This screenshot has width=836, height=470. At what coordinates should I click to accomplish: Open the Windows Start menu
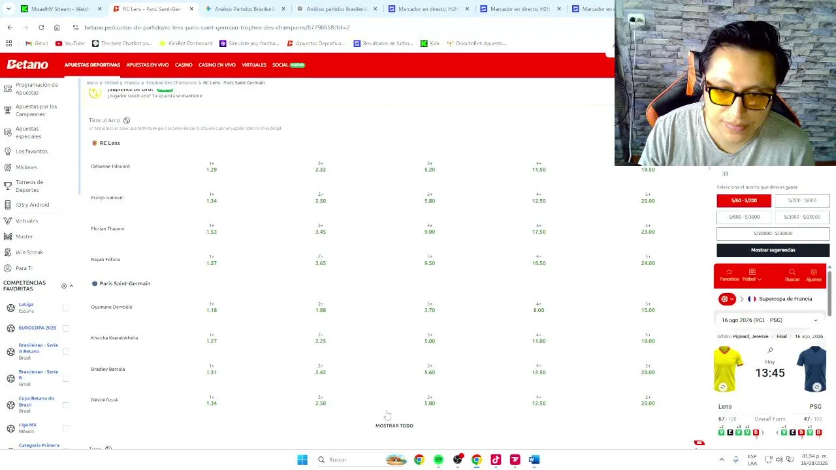302,460
